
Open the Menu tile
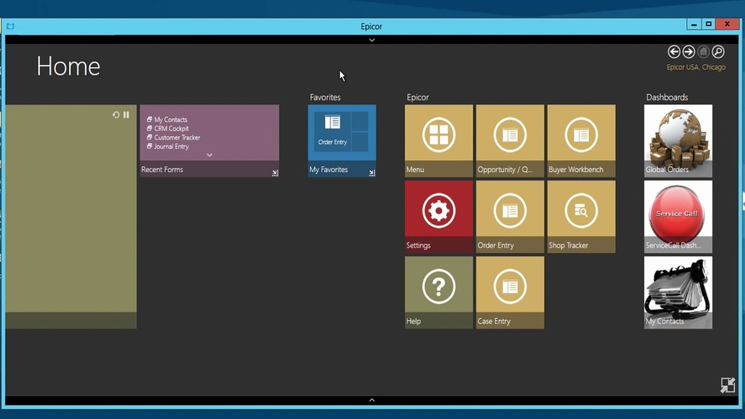439,141
